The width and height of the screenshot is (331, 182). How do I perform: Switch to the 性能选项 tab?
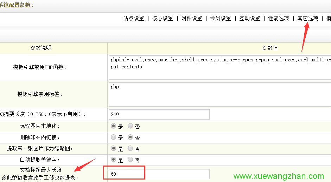pos(279,19)
